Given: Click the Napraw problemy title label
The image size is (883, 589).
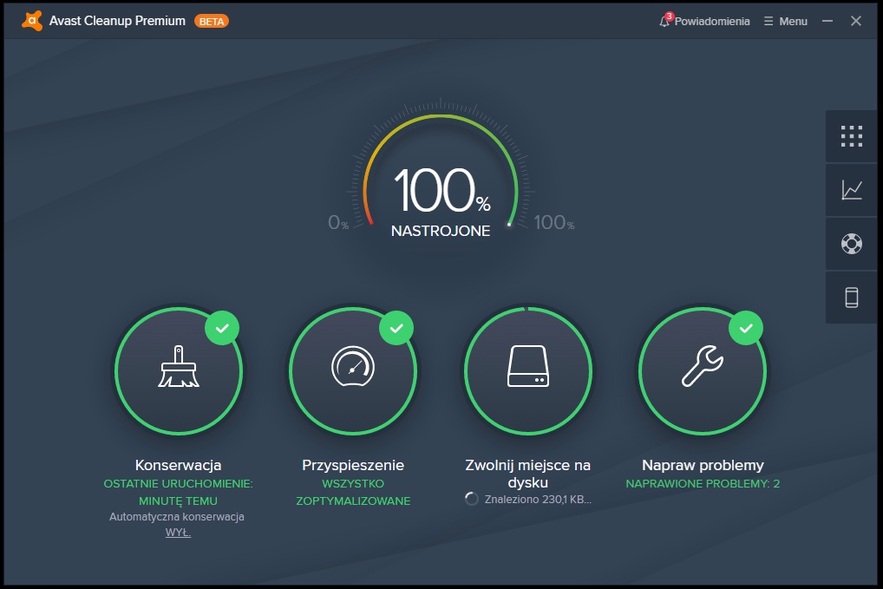Looking at the screenshot, I should [703, 465].
